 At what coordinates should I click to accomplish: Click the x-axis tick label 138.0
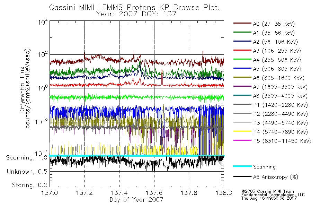point(224,193)
